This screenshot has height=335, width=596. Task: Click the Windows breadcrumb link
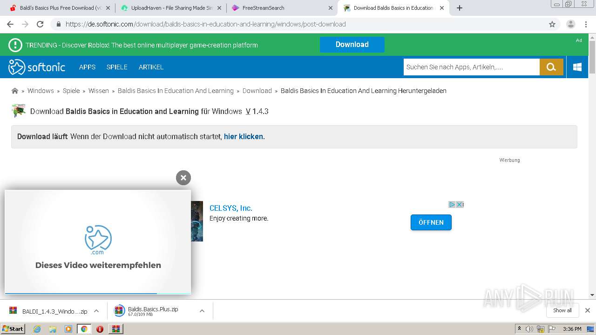[x=41, y=91]
